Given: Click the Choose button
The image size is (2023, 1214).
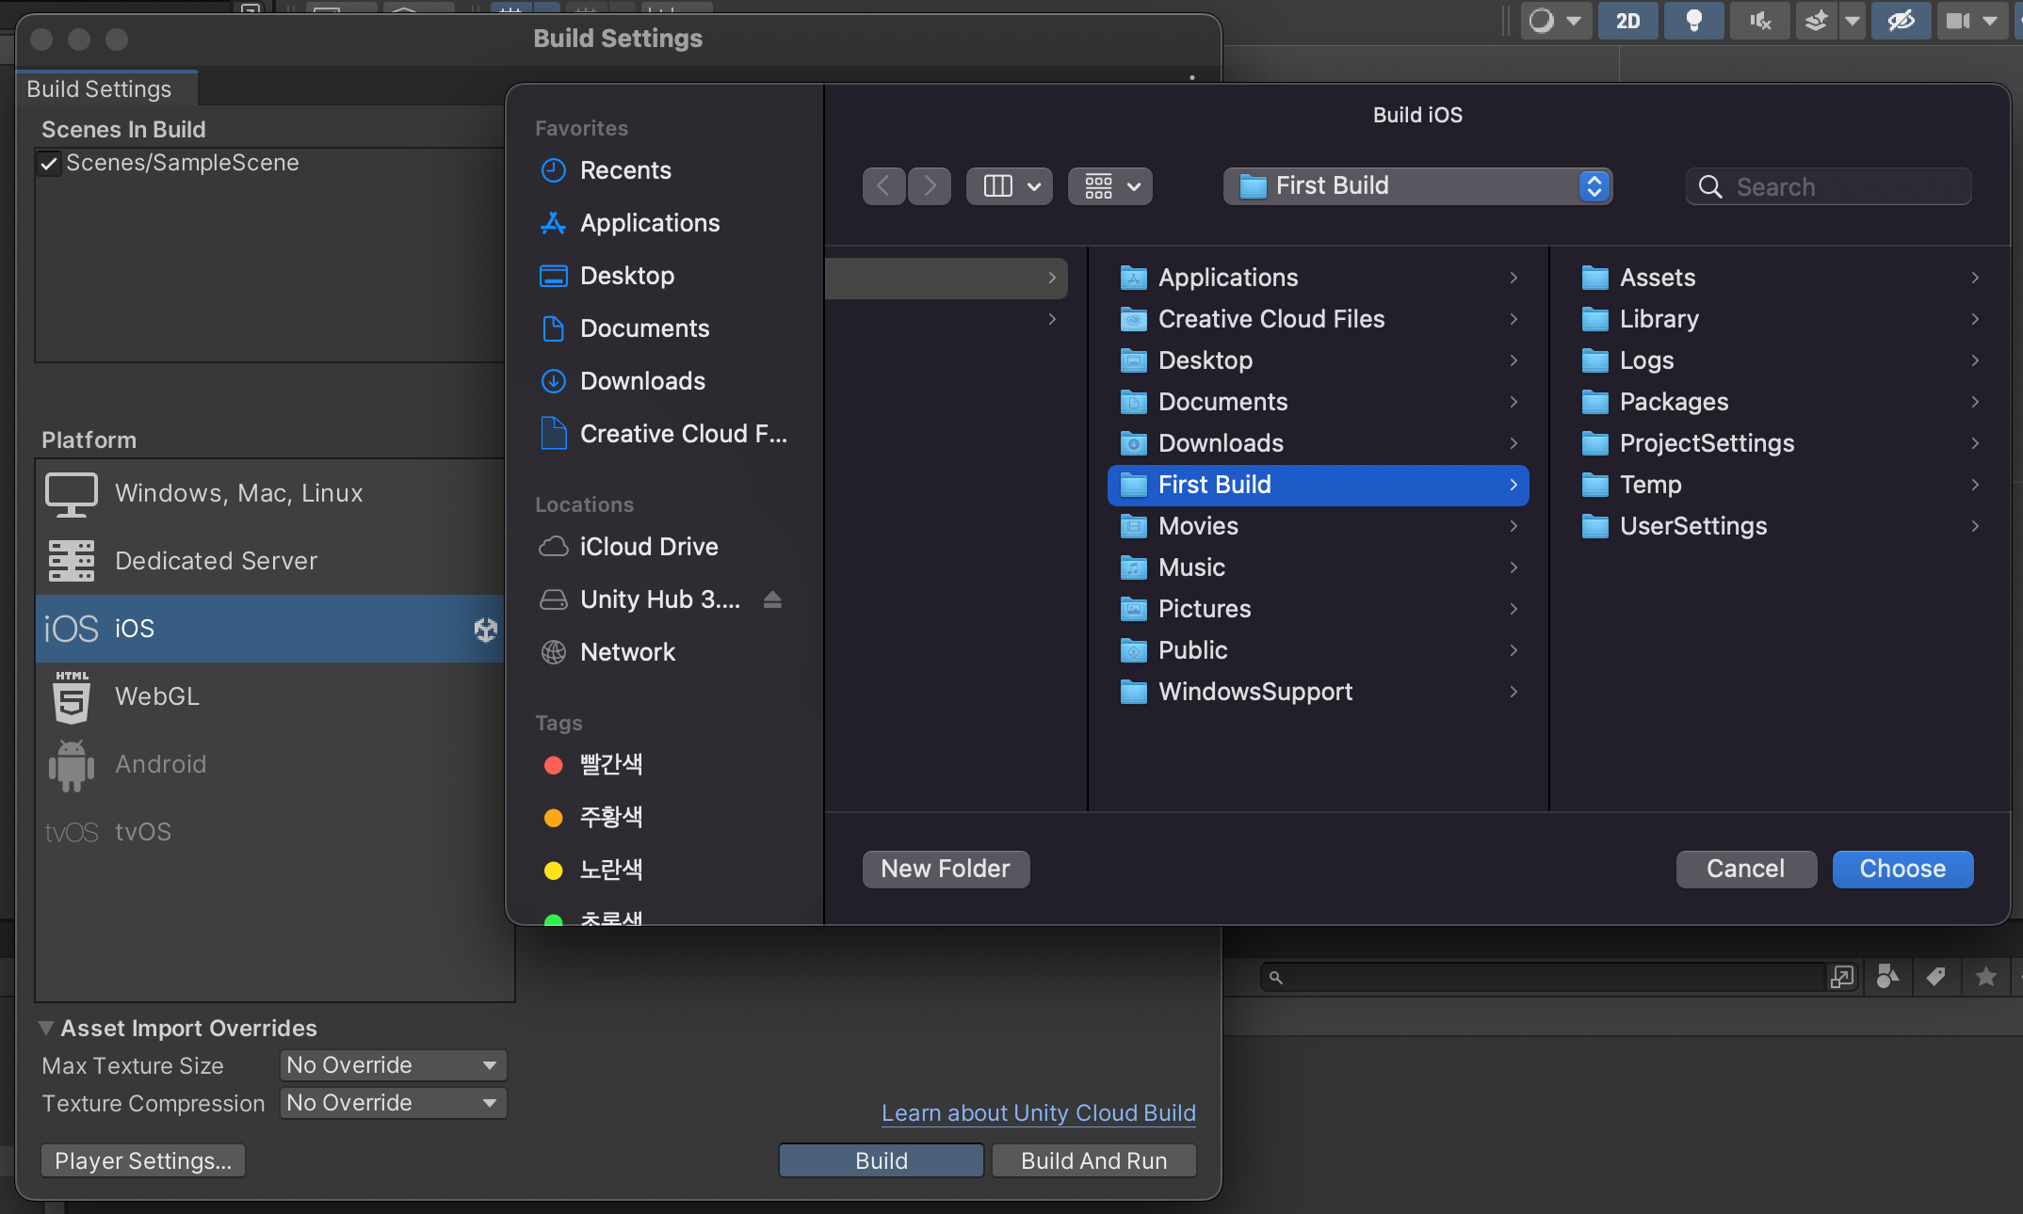Looking at the screenshot, I should pyautogui.click(x=1902, y=869).
